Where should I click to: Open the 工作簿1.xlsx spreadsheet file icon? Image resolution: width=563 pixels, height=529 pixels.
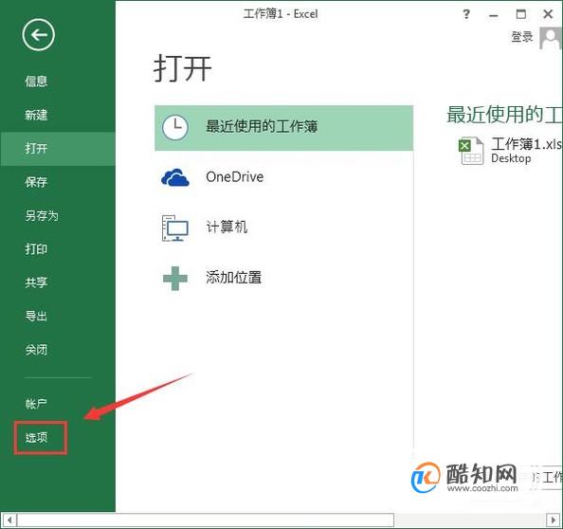(471, 151)
